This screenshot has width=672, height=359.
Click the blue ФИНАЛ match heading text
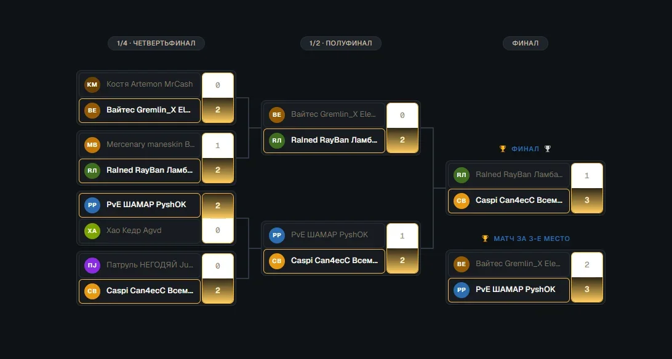(x=525, y=149)
